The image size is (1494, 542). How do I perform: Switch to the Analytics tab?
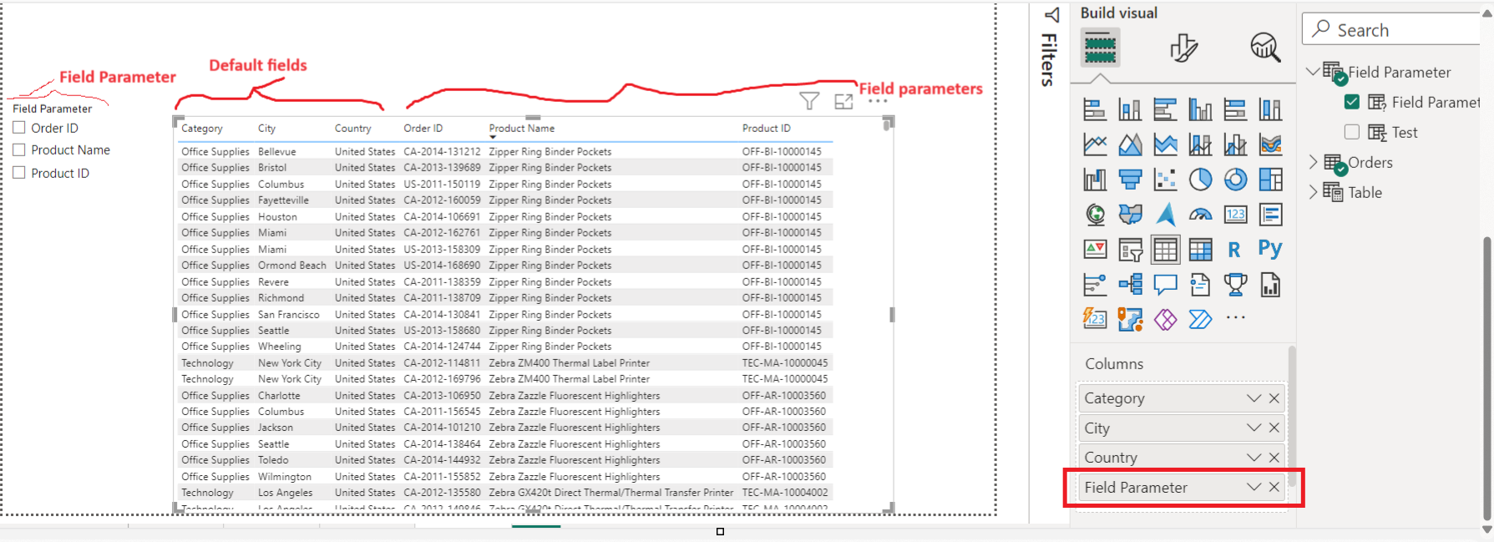click(x=1265, y=48)
